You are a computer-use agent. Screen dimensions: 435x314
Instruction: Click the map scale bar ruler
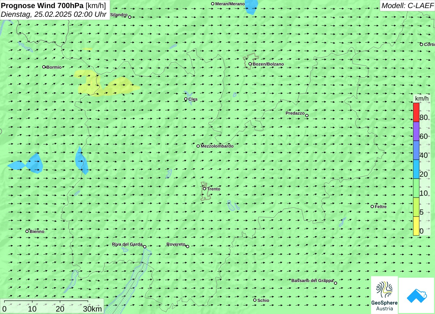point(46,302)
